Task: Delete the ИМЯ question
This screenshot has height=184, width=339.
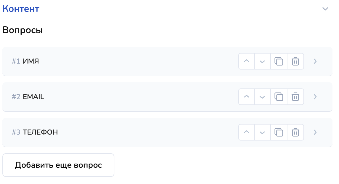Action: point(295,61)
